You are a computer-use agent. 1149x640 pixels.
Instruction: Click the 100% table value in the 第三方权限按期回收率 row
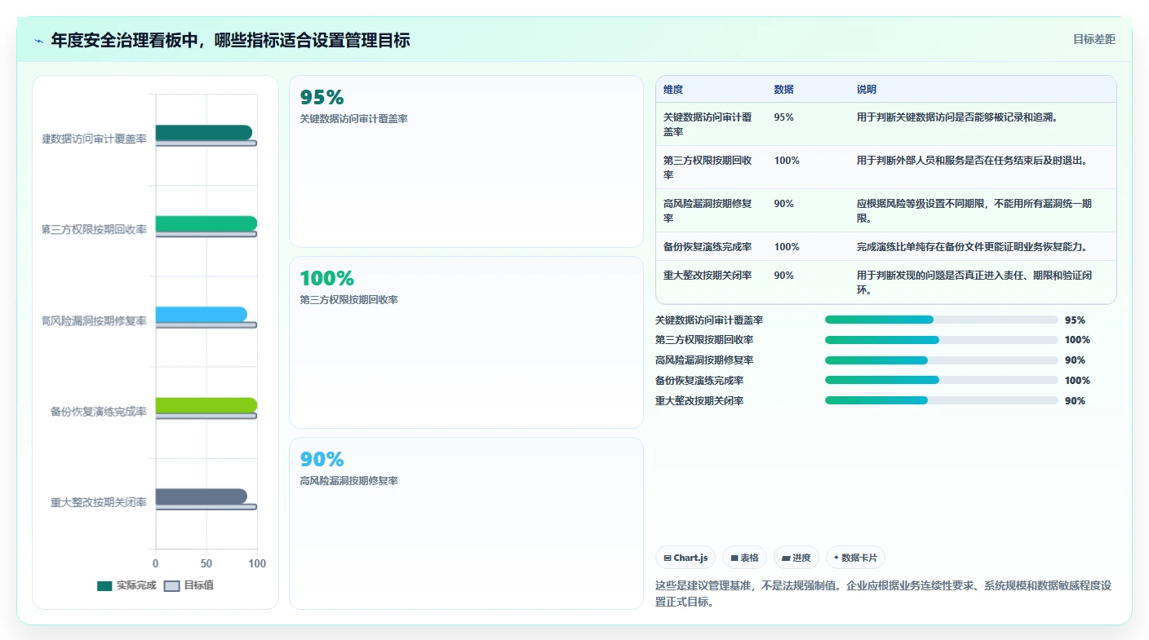click(x=787, y=161)
